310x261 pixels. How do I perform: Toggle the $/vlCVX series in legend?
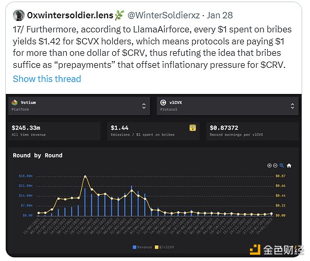click(x=164, y=247)
